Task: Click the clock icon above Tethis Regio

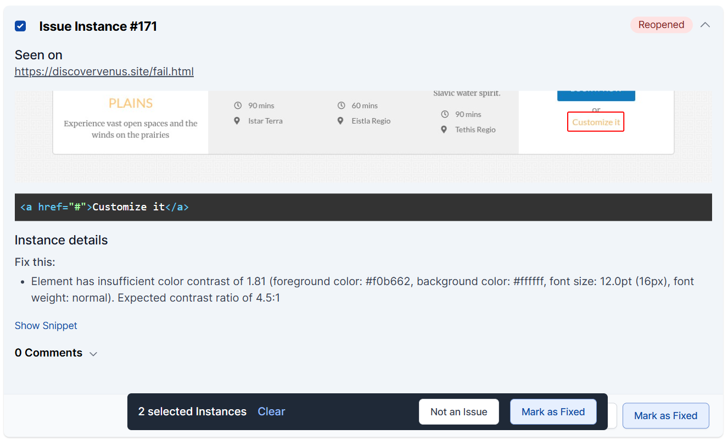Action: tap(444, 114)
